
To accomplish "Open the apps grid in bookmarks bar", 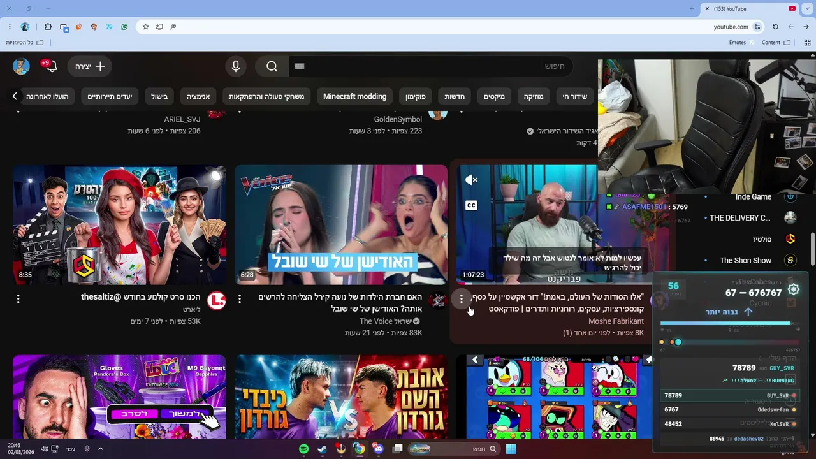I will coord(807,43).
